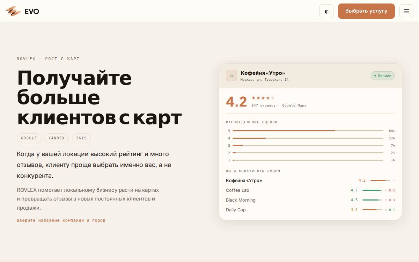Viewport: 419px width, 262px height.
Task: Select the 2GIS tag
Action: 81,138
